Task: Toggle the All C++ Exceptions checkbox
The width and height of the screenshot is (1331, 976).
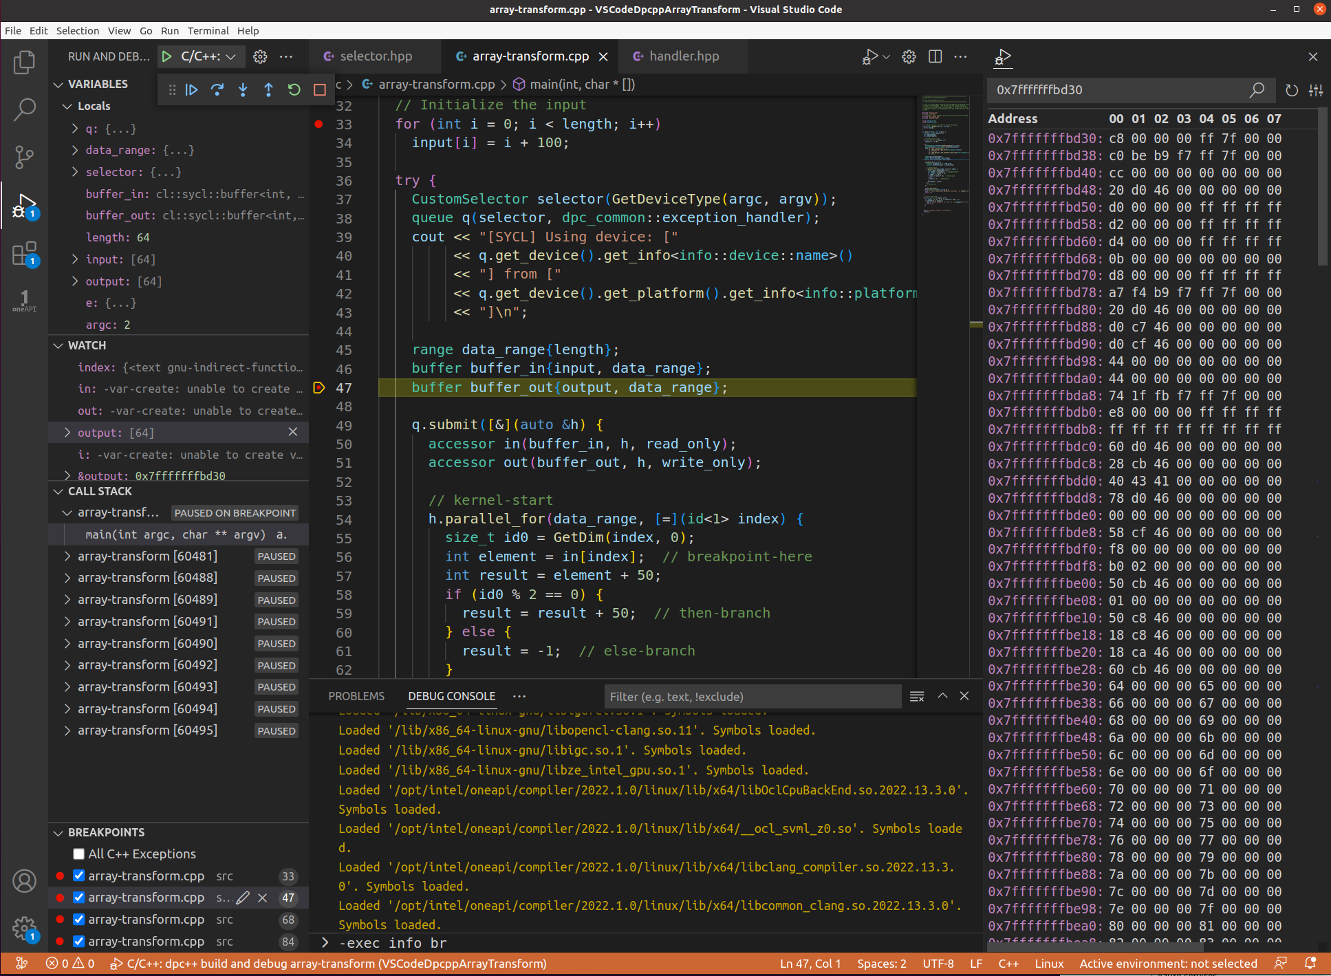Action: [x=78, y=854]
